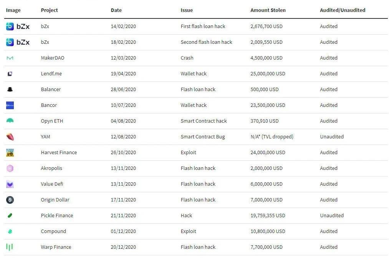
Task: Sort by the Amount Stolen column header
Action: click(268, 10)
